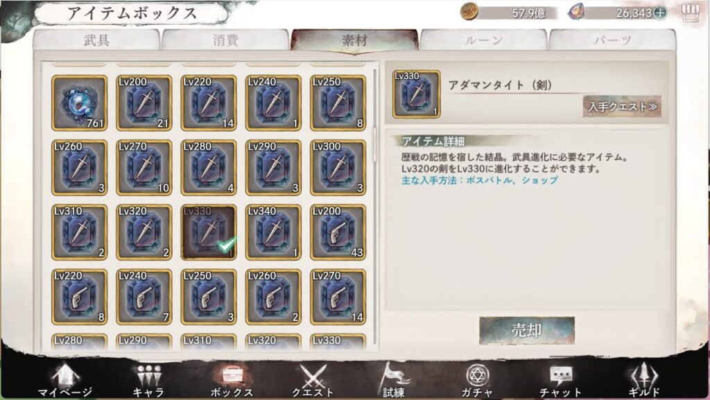Open the gift box icon in top corner
Viewport: 710px width, 400px height.
(x=690, y=13)
